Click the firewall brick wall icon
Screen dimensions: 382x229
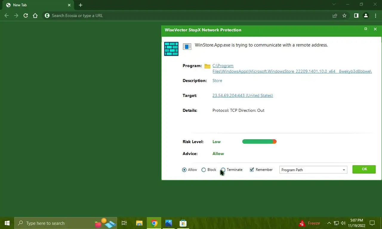[171, 49]
